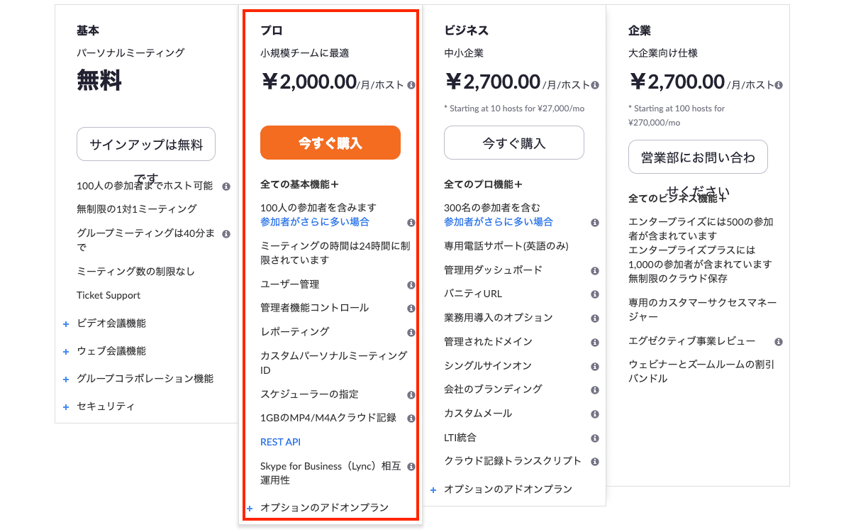851x532 pixels.
Task: Open the Pro plan price info tooltip icon
Action: [x=410, y=84]
